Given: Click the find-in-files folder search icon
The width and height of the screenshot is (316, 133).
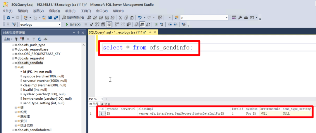Looking at the screenshot, I should tap(176, 18).
